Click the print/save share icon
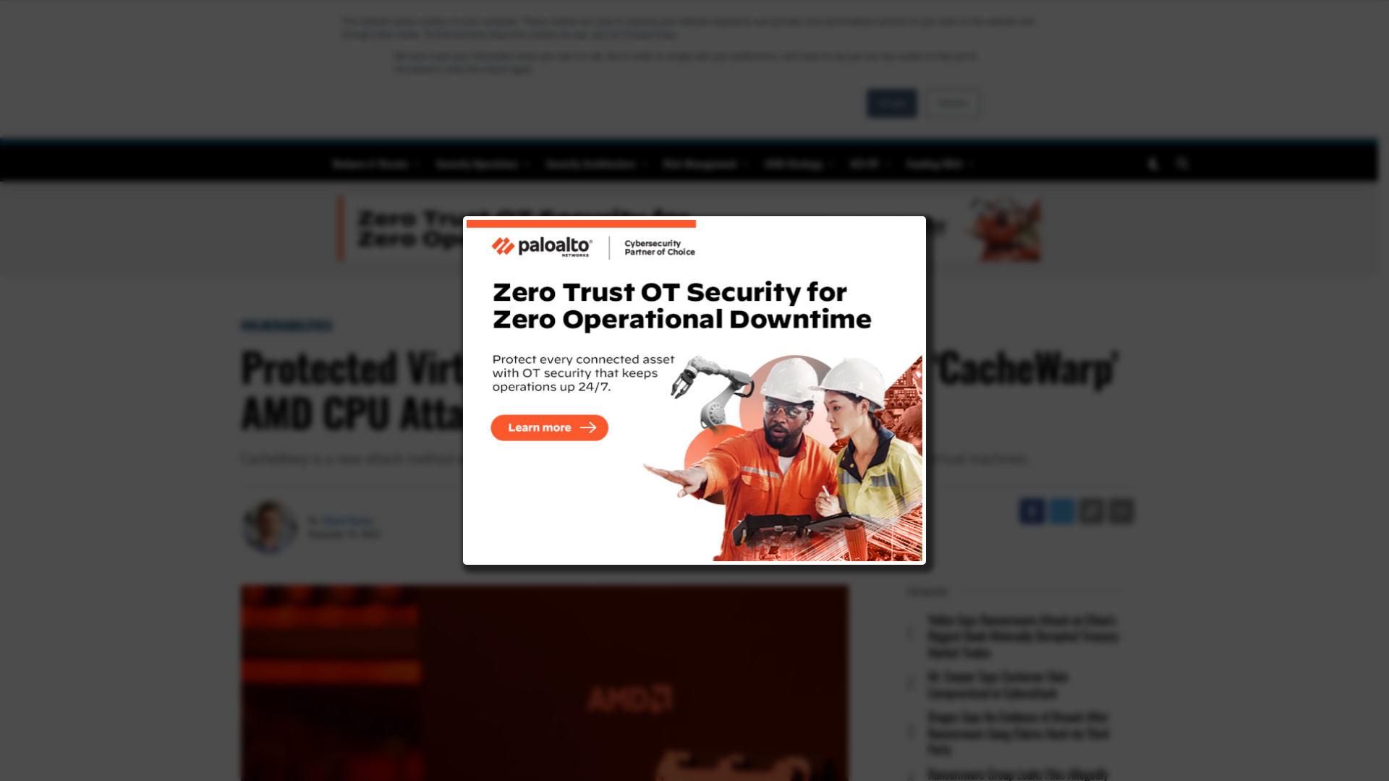Image resolution: width=1389 pixels, height=781 pixels. click(x=1122, y=511)
